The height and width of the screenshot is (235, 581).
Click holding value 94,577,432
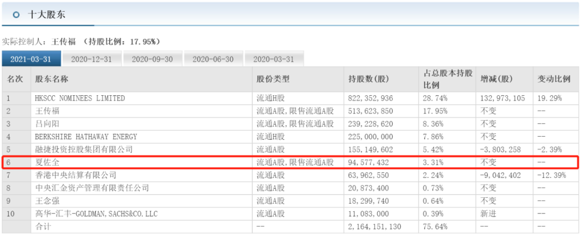[367, 162]
